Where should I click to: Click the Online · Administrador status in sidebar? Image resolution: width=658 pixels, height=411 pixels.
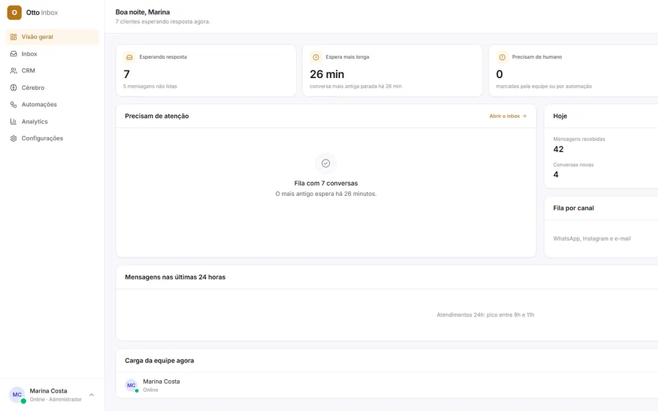(x=56, y=399)
